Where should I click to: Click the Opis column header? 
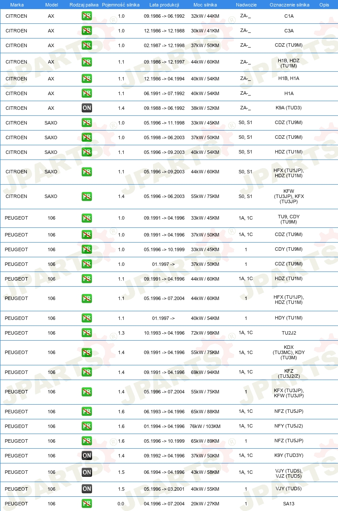tap(324, 5)
